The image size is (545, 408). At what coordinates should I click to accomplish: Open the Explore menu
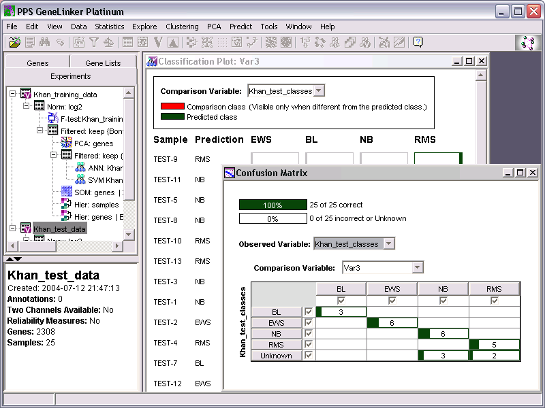(144, 27)
